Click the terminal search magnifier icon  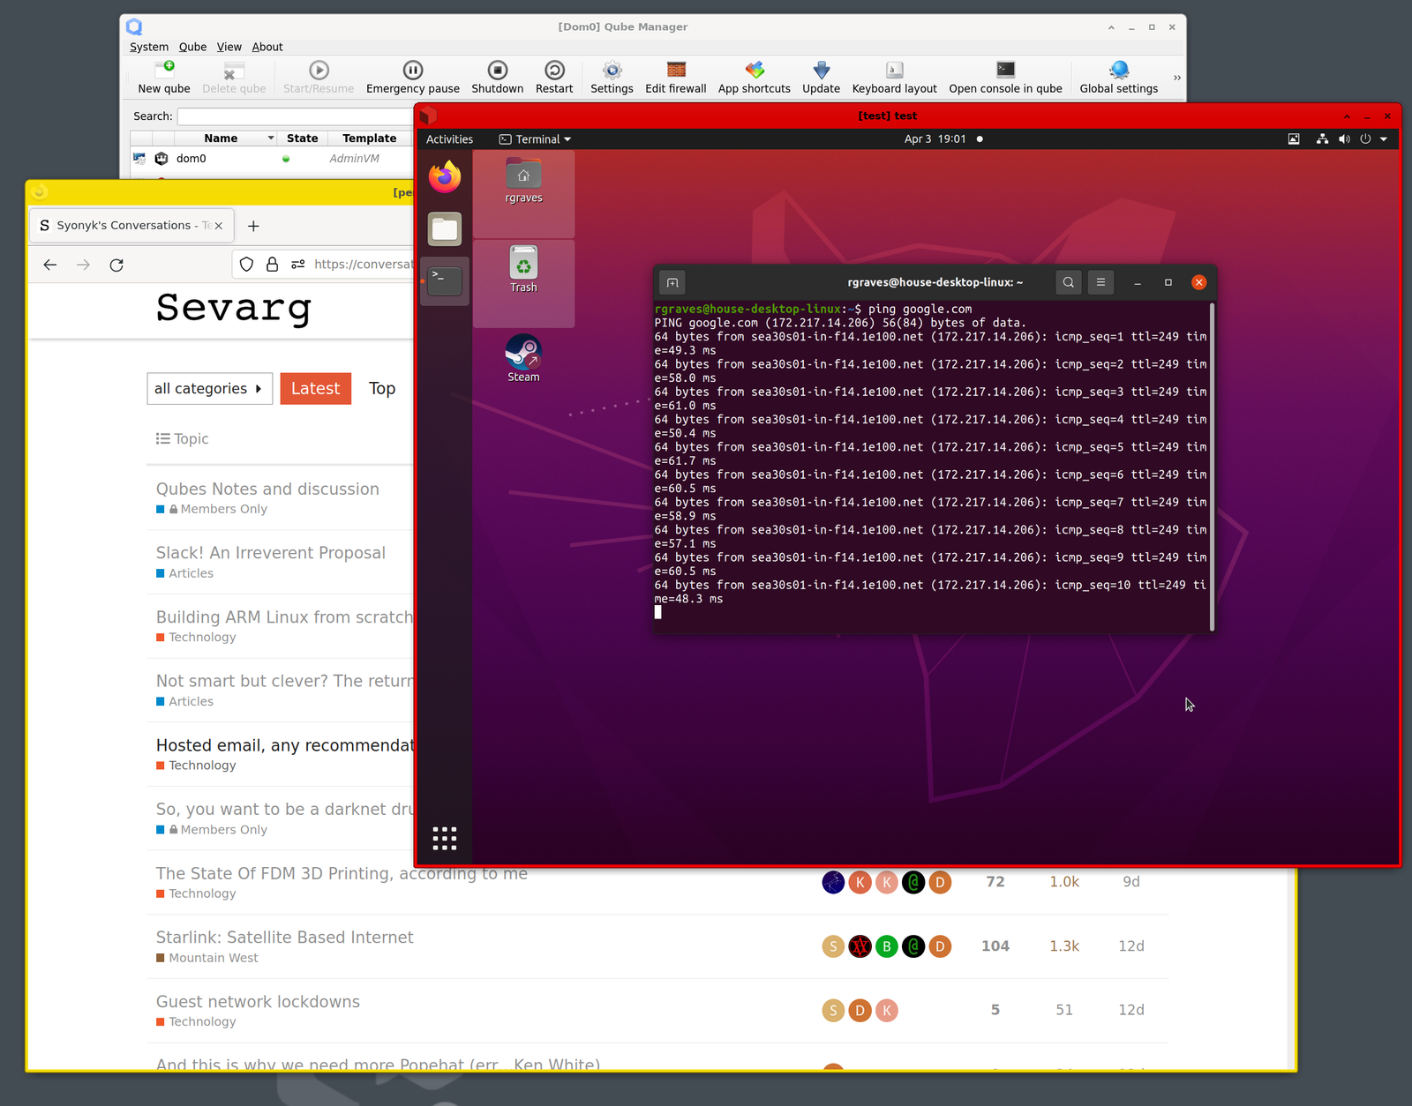[x=1068, y=282]
